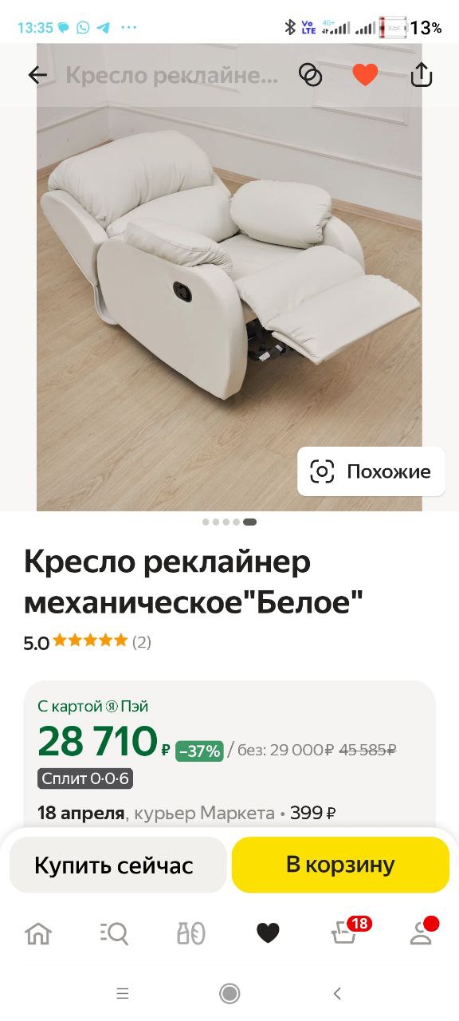Tap the Сплит 0·0·6 badge
This screenshot has height=1021, width=459.
(85, 779)
